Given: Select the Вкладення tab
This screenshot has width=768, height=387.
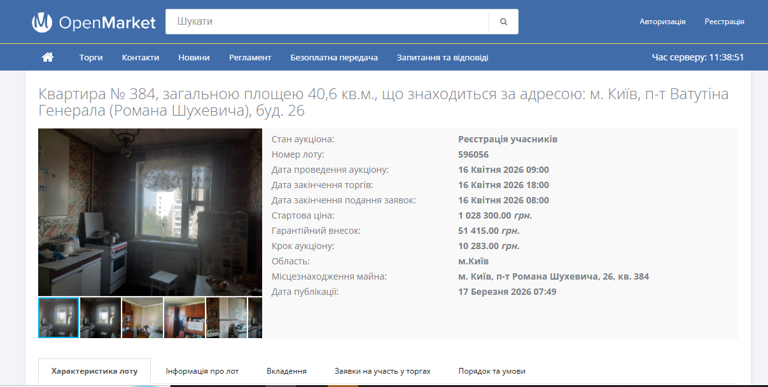Looking at the screenshot, I should click(286, 370).
